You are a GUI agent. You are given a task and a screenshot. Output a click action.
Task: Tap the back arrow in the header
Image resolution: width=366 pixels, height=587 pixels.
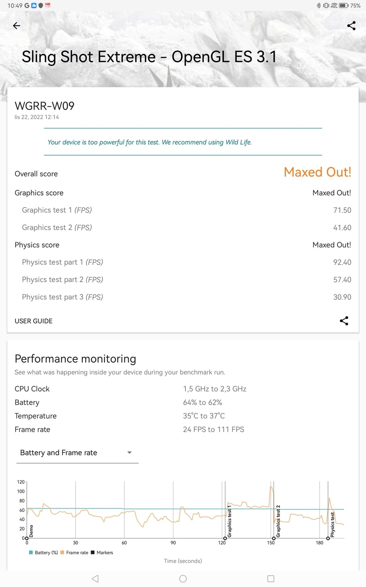17,26
